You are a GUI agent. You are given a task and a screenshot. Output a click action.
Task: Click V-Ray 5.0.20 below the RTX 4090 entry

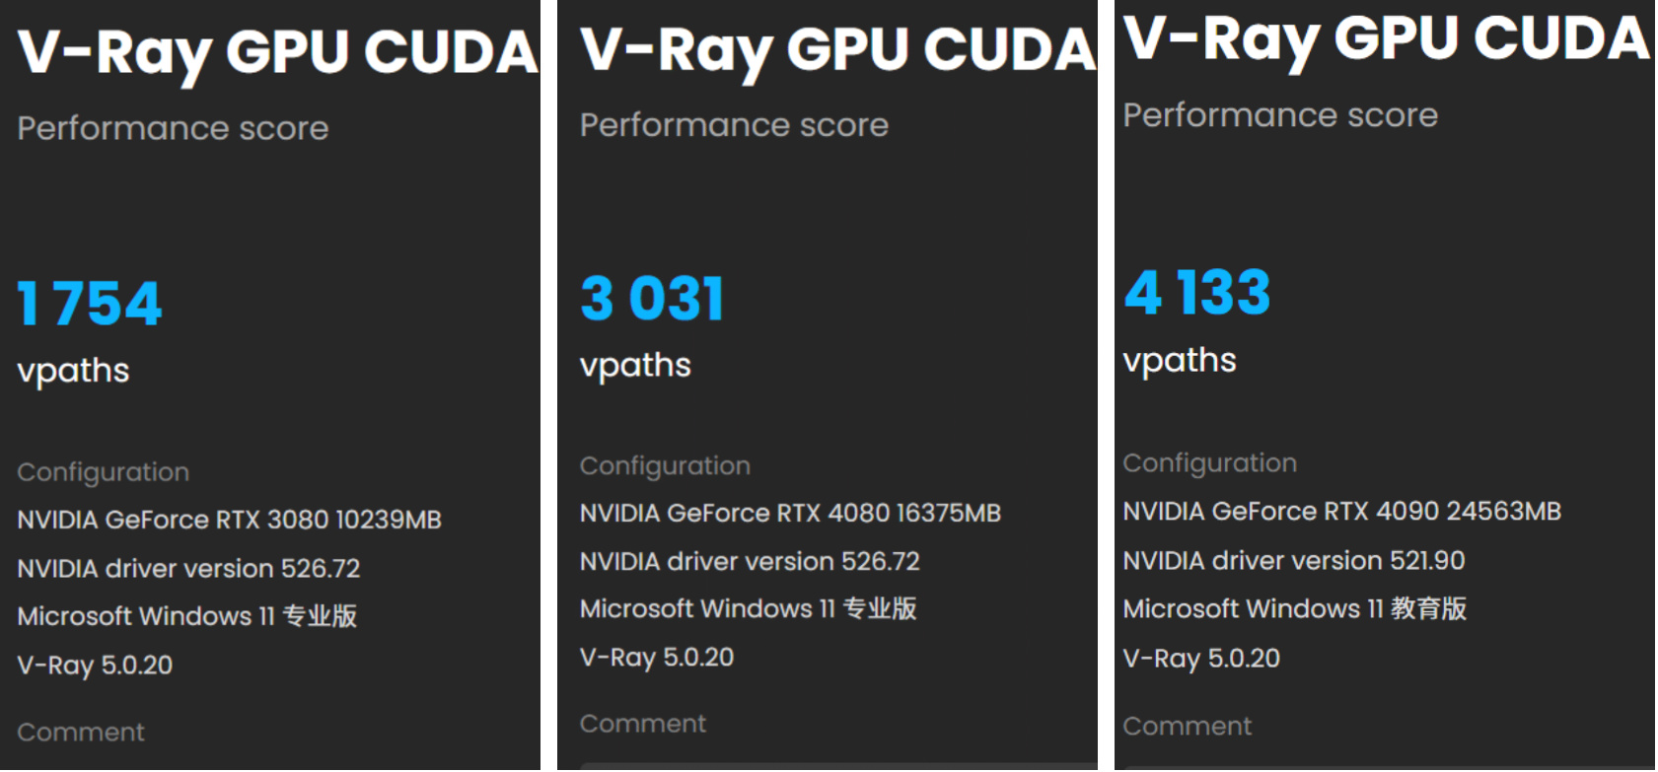tap(1200, 658)
